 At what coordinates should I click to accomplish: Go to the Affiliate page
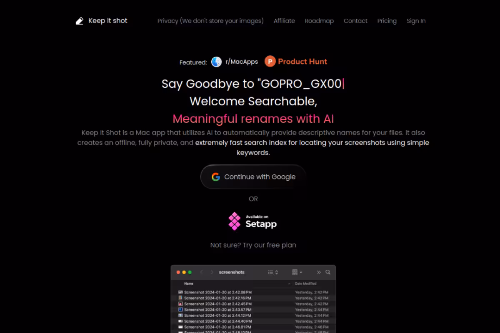284,21
